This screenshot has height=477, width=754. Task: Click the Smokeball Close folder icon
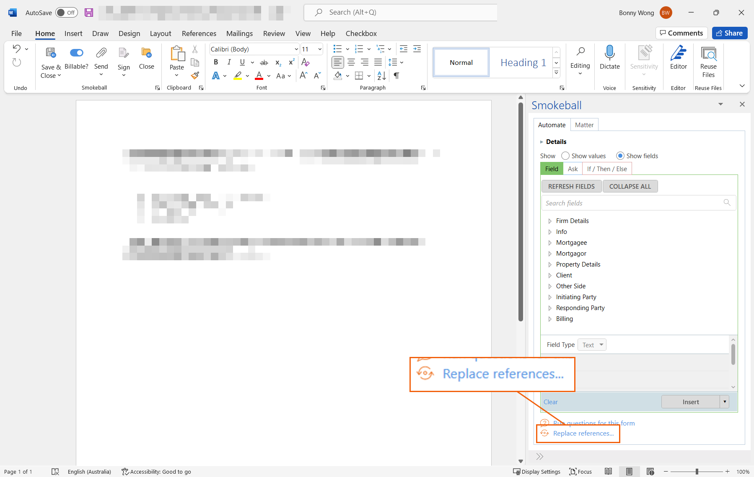146,53
